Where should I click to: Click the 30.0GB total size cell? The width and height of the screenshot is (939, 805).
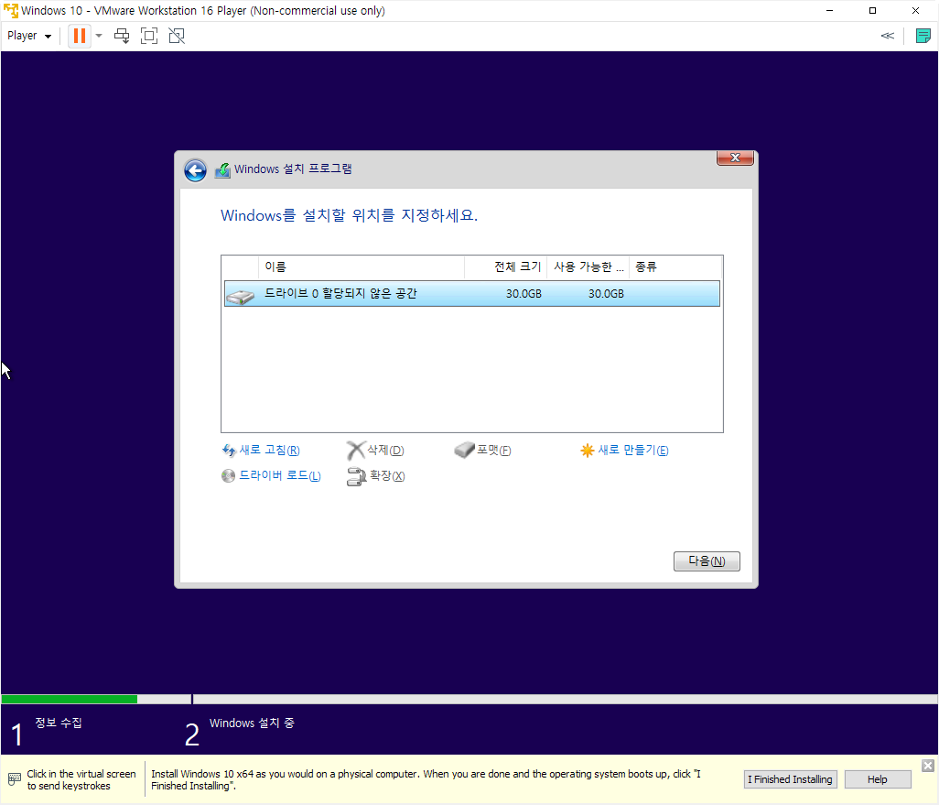tap(523, 294)
